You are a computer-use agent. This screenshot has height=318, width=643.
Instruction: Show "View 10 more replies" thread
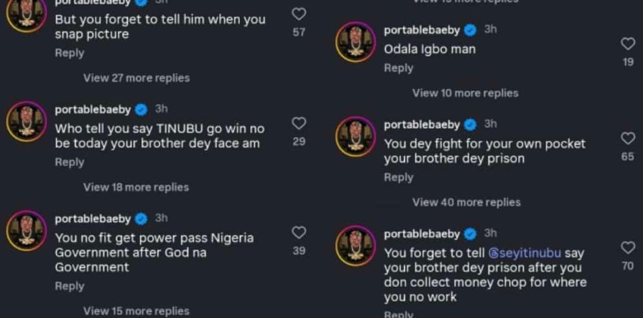pyautogui.click(x=465, y=93)
